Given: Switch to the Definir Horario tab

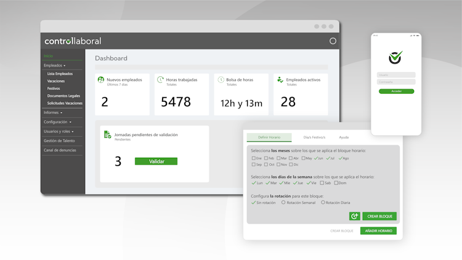Looking at the screenshot, I should [x=269, y=137].
